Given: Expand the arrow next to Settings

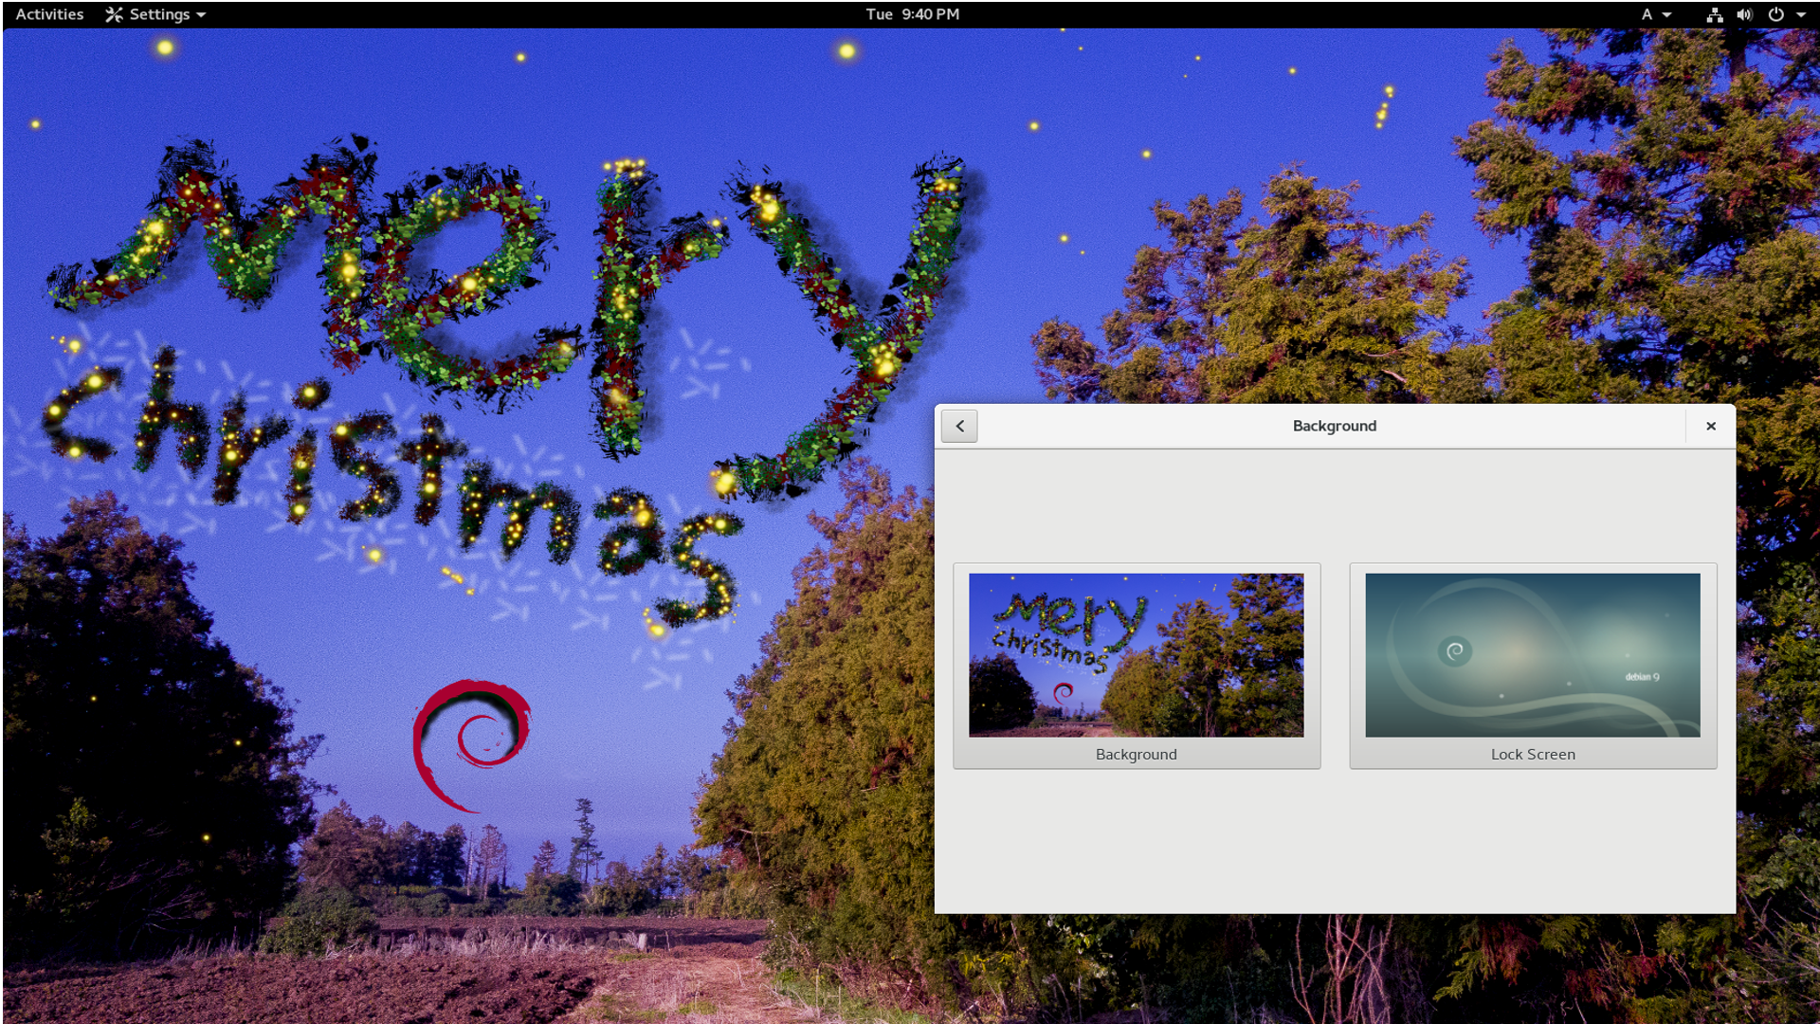Looking at the screenshot, I should point(201,15).
